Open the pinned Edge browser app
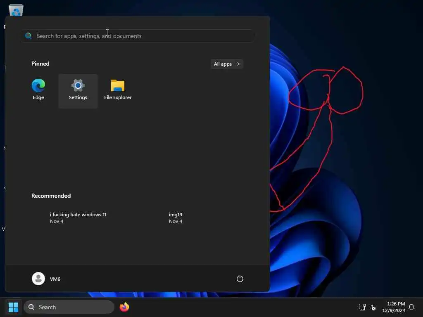The image size is (423, 317). [38, 90]
